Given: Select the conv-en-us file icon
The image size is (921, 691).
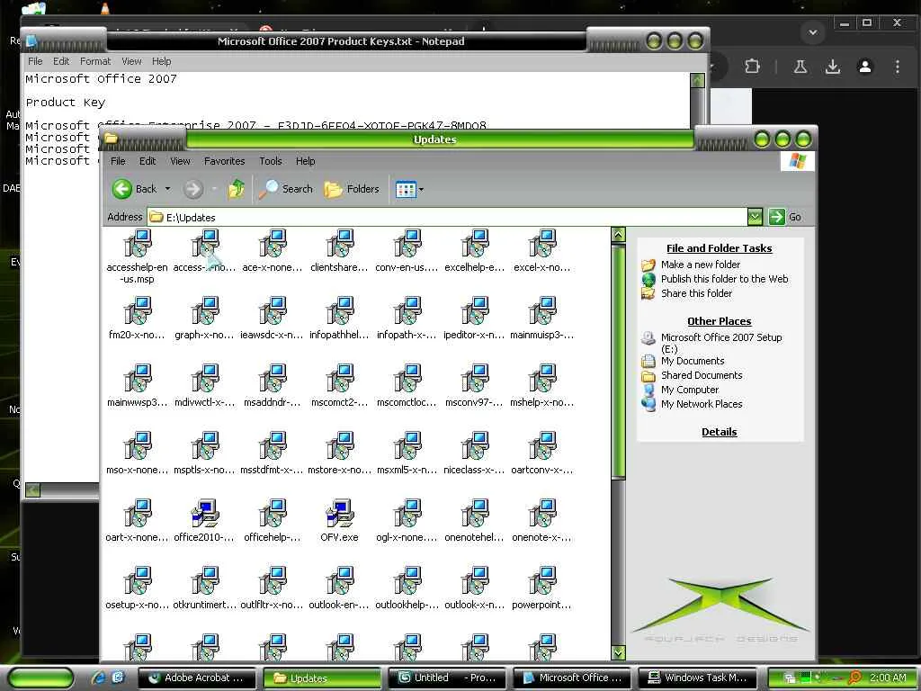Looking at the screenshot, I should [x=407, y=243].
